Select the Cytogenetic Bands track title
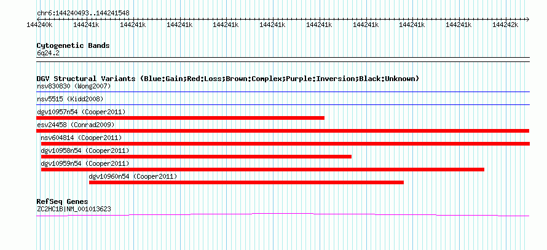The image size is (547, 250). click(73, 45)
